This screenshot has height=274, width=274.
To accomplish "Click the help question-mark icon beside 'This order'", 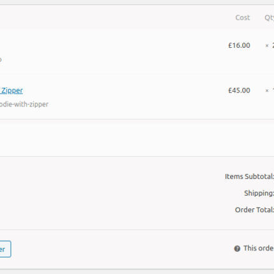I will (x=237, y=249).
